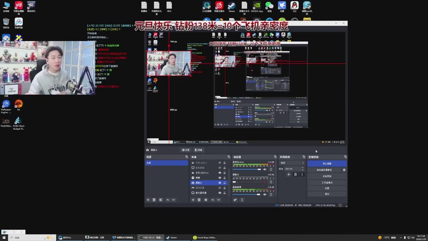Mute the desktop audio channel speaker icon

(265, 194)
